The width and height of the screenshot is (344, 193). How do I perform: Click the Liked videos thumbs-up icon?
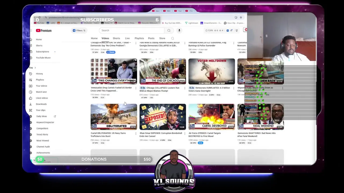31,98
